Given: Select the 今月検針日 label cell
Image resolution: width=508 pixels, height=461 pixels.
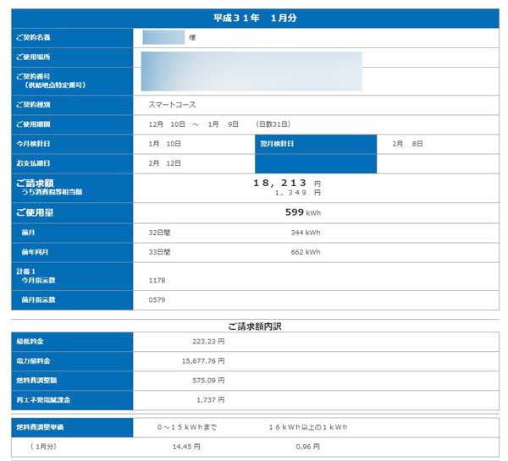Looking at the screenshot, I should (72, 144).
